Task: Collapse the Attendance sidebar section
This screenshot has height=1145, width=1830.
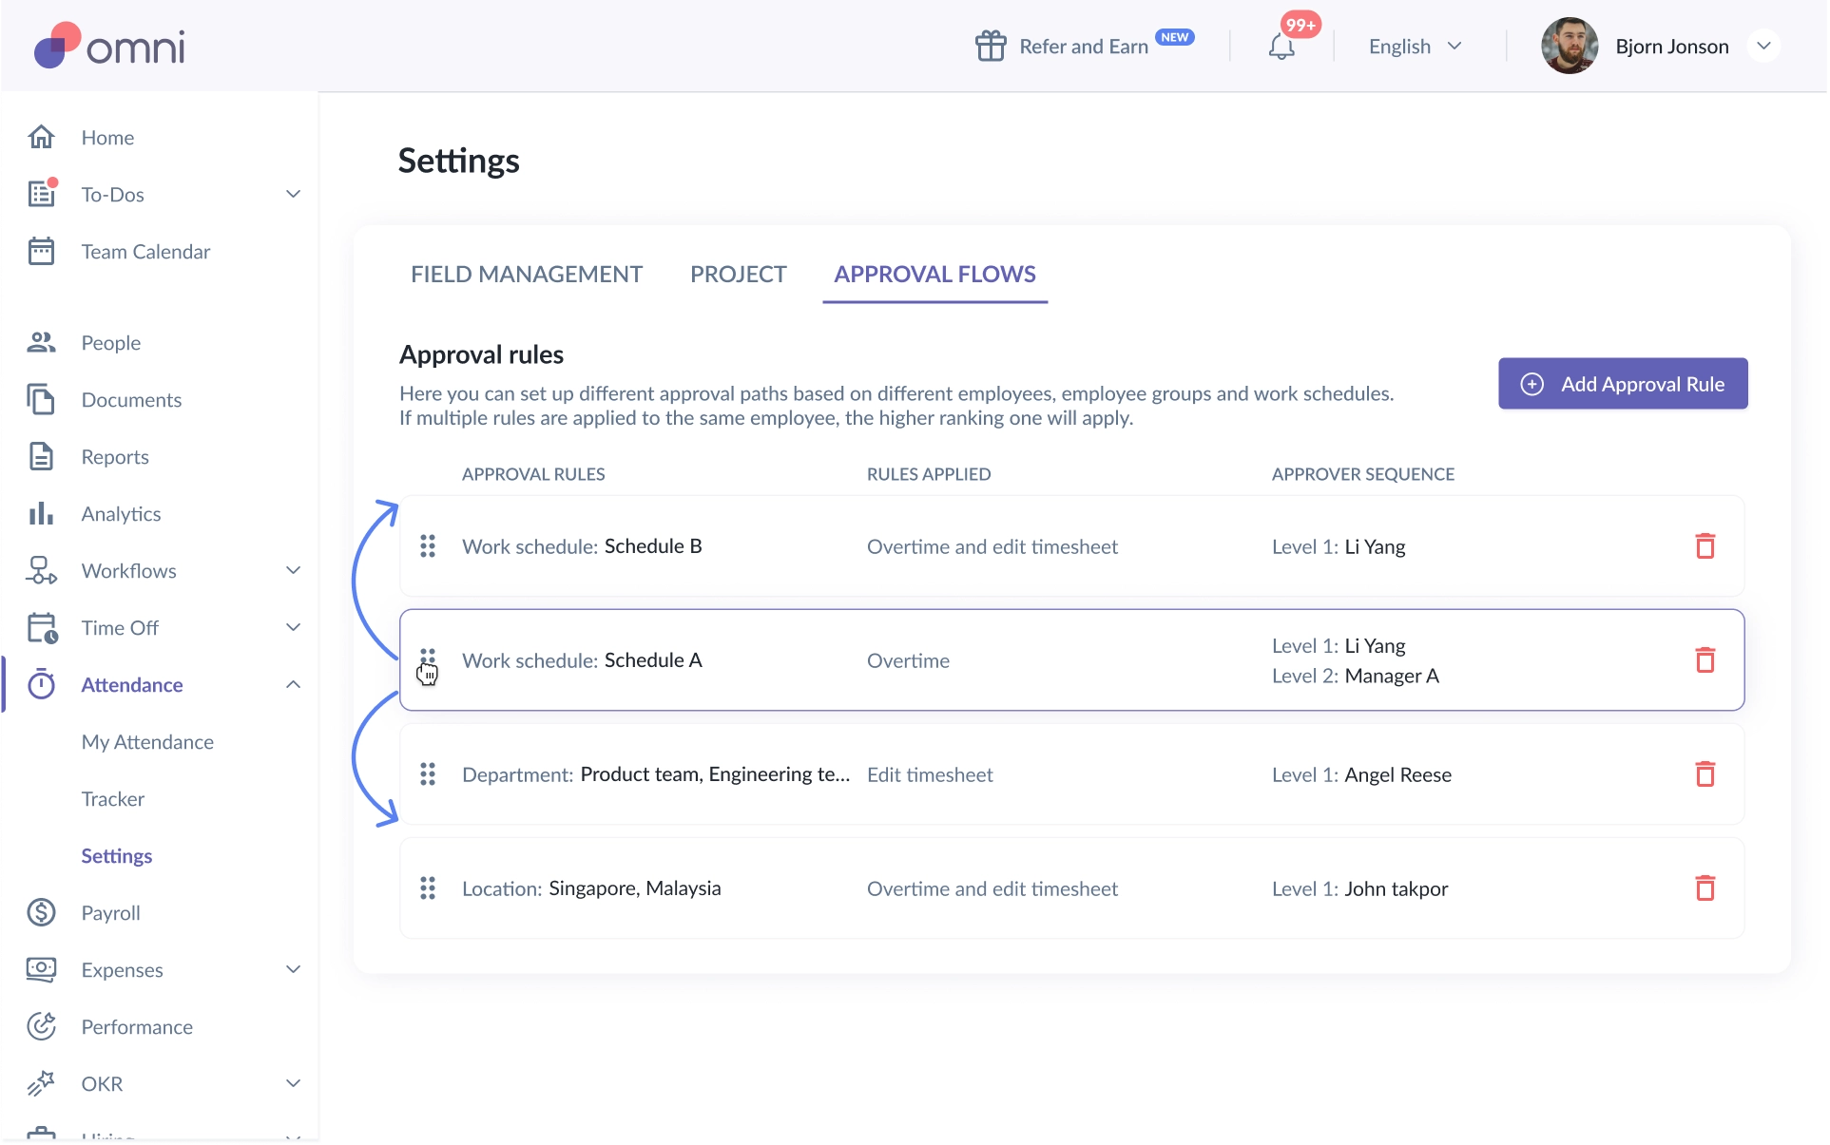Action: (293, 685)
